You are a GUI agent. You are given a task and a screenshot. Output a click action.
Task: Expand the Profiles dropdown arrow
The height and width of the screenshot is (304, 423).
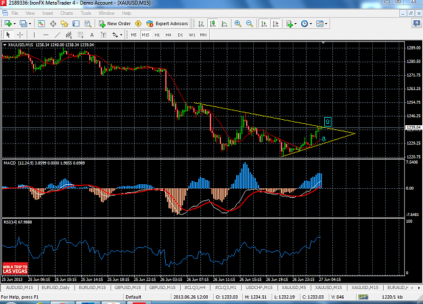tap(30, 24)
